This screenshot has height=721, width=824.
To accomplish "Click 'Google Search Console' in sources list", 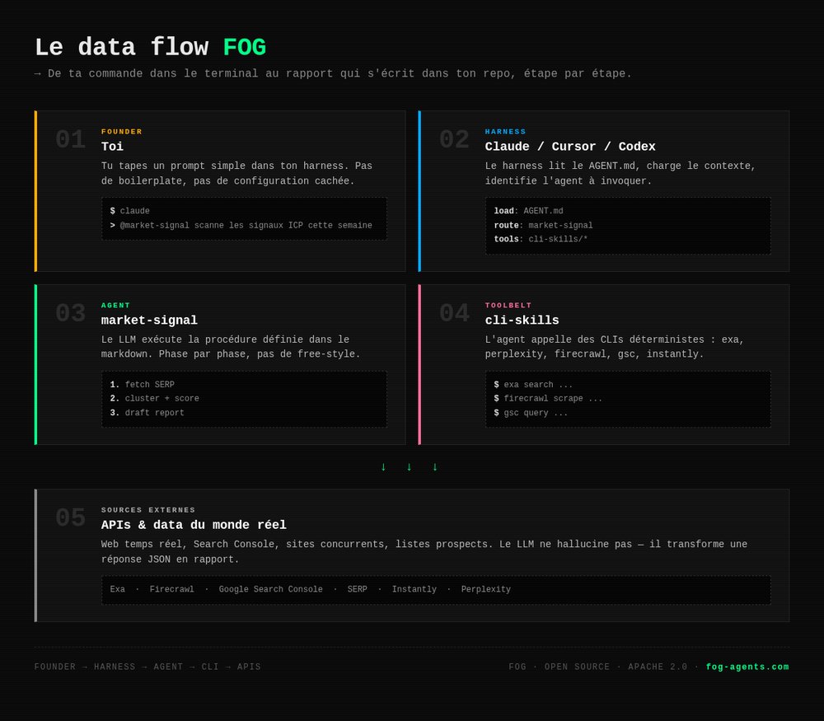I will pyautogui.click(x=270, y=589).
